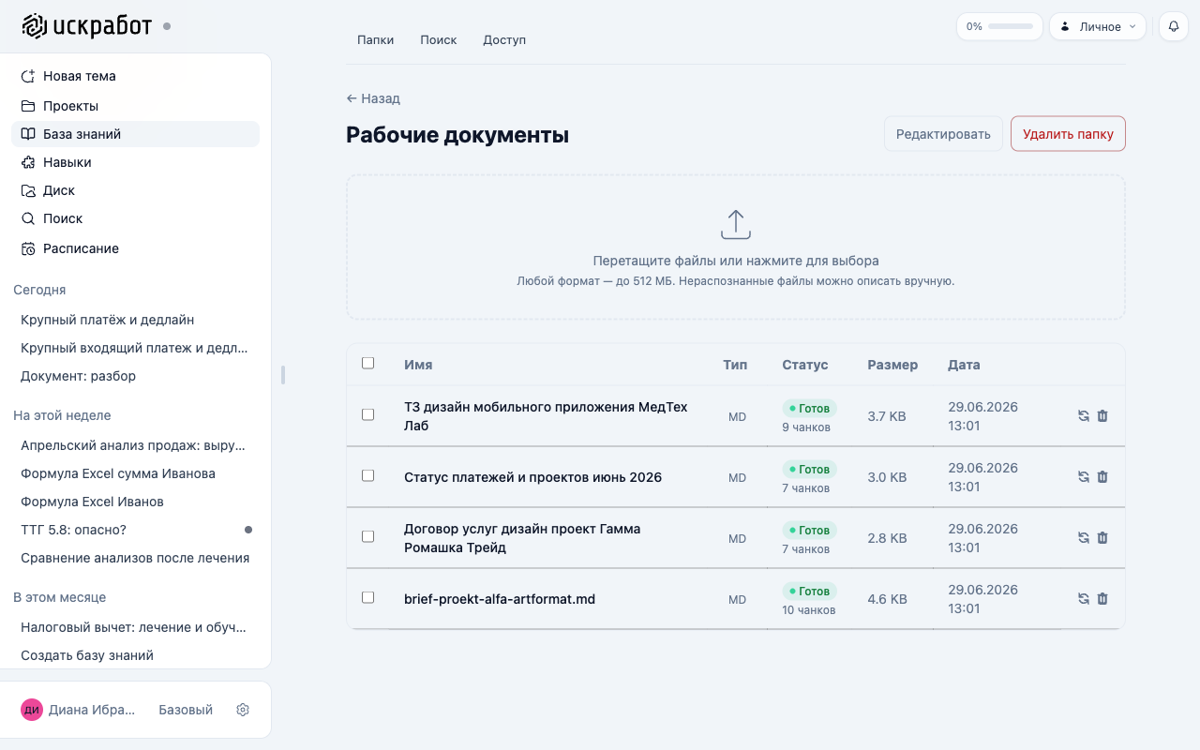Start a new topic via Новая тема
This screenshot has width=1200, height=750.
coord(135,76)
